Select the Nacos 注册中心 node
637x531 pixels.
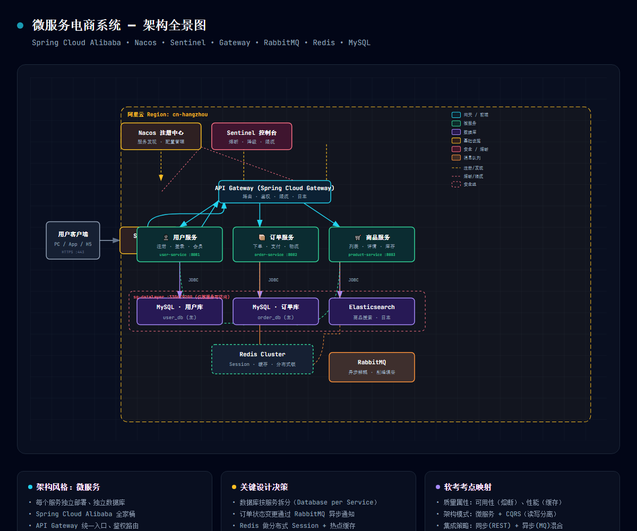click(x=161, y=136)
